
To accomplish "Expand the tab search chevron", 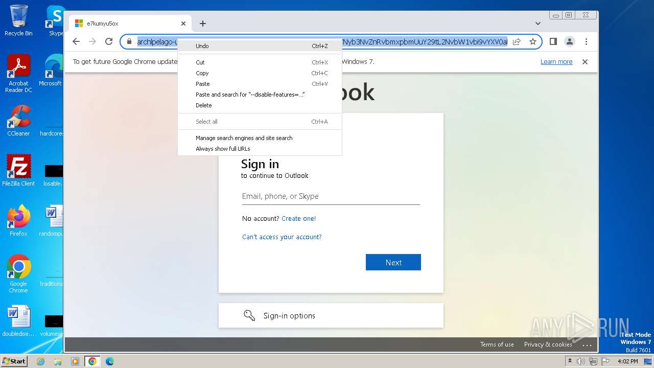I will tap(538, 24).
